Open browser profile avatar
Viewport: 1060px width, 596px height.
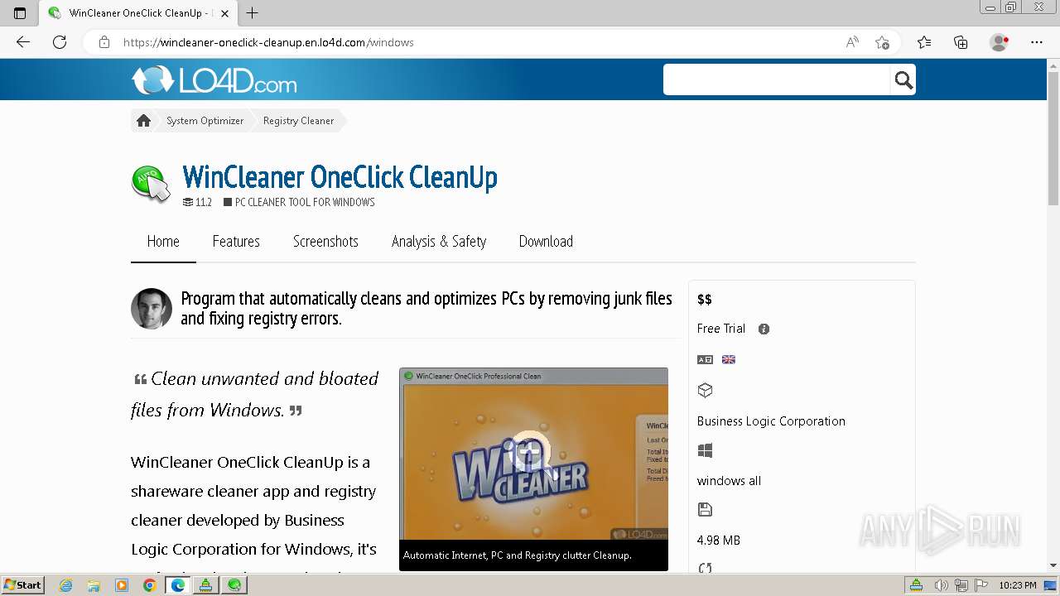[x=1000, y=42]
